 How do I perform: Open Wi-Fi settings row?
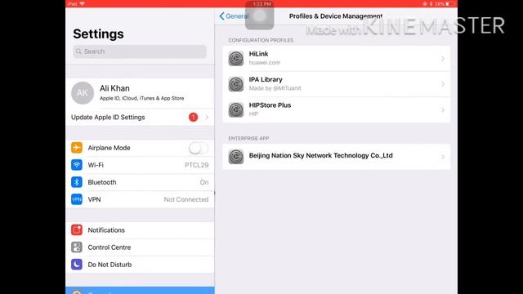(140, 165)
